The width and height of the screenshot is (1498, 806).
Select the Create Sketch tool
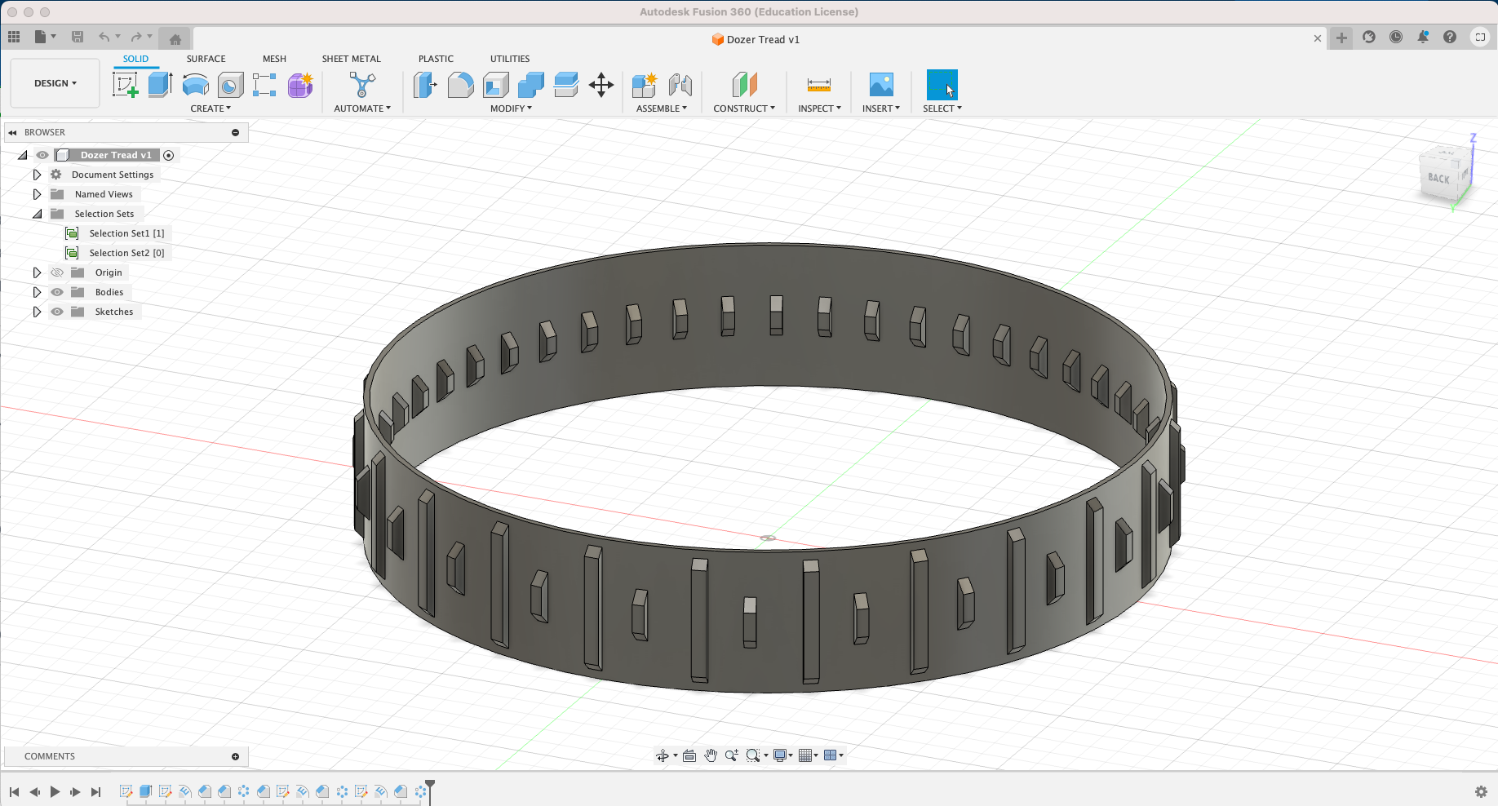(125, 85)
